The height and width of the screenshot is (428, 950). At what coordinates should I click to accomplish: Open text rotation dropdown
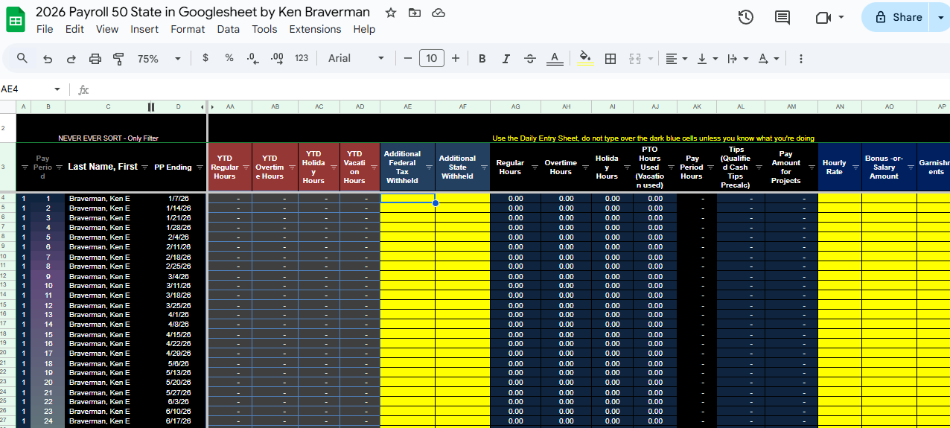768,58
